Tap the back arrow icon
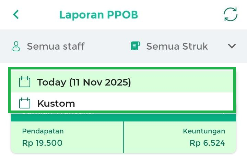 pyautogui.click(x=16, y=15)
